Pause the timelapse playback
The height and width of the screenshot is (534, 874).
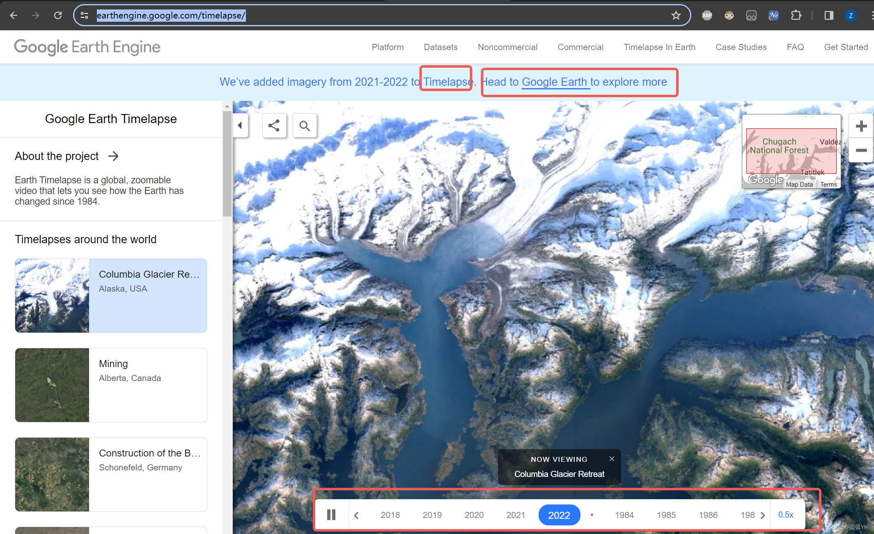click(x=331, y=515)
